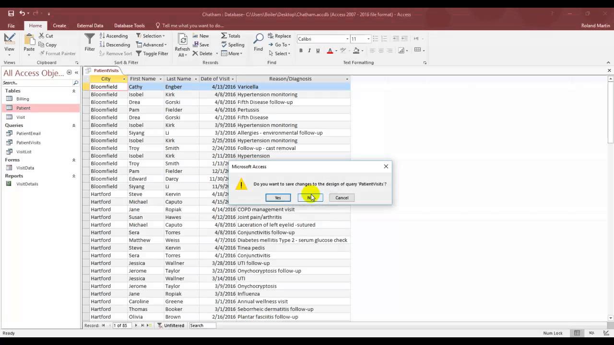The width and height of the screenshot is (614, 345).
Task: Center text in the Text Formatting group
Action: pyautogui.click(x=381, y=50)
